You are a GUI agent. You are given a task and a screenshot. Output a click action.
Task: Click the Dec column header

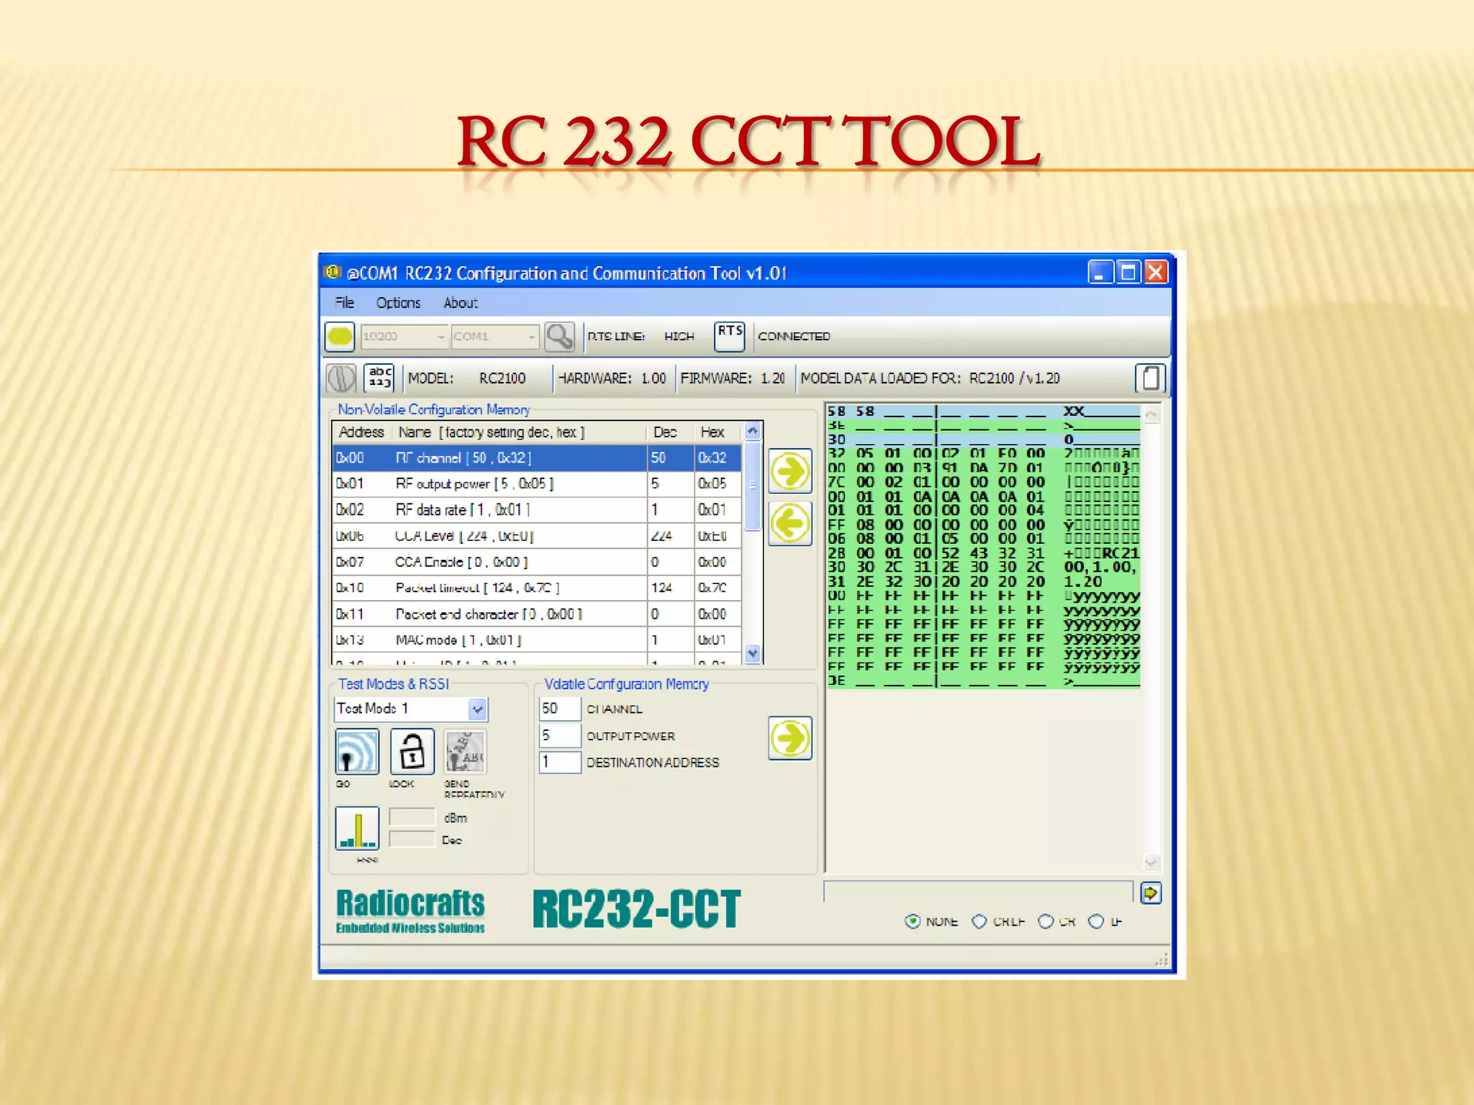coord(670,432)
